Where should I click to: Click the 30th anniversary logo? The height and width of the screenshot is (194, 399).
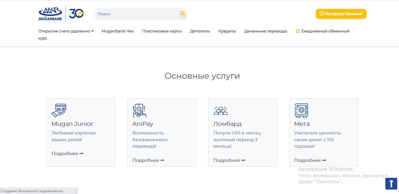click(77, 14)
